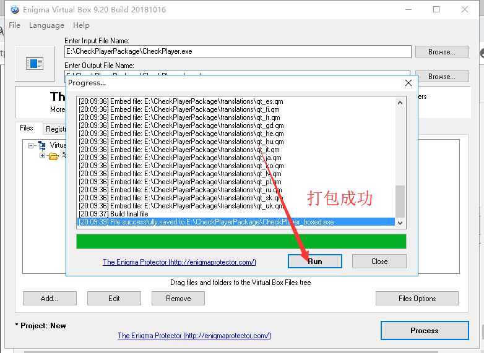Select the log line for qt_hu.qm
484x353 pixels.
click(x=236, y=142)
